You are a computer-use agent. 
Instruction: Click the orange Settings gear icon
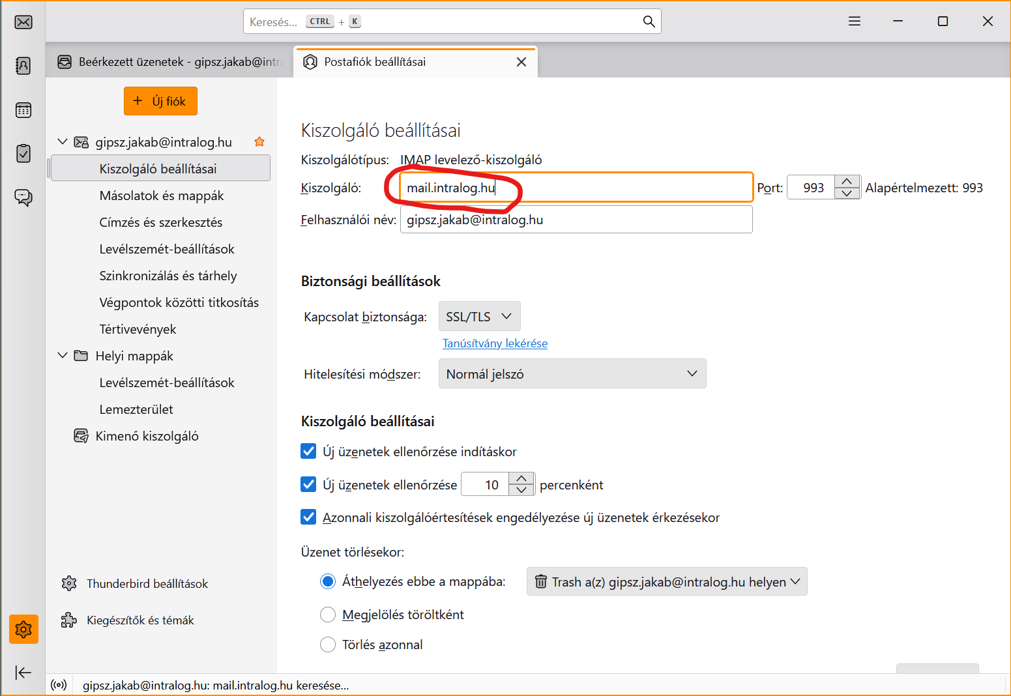point(23,630)
